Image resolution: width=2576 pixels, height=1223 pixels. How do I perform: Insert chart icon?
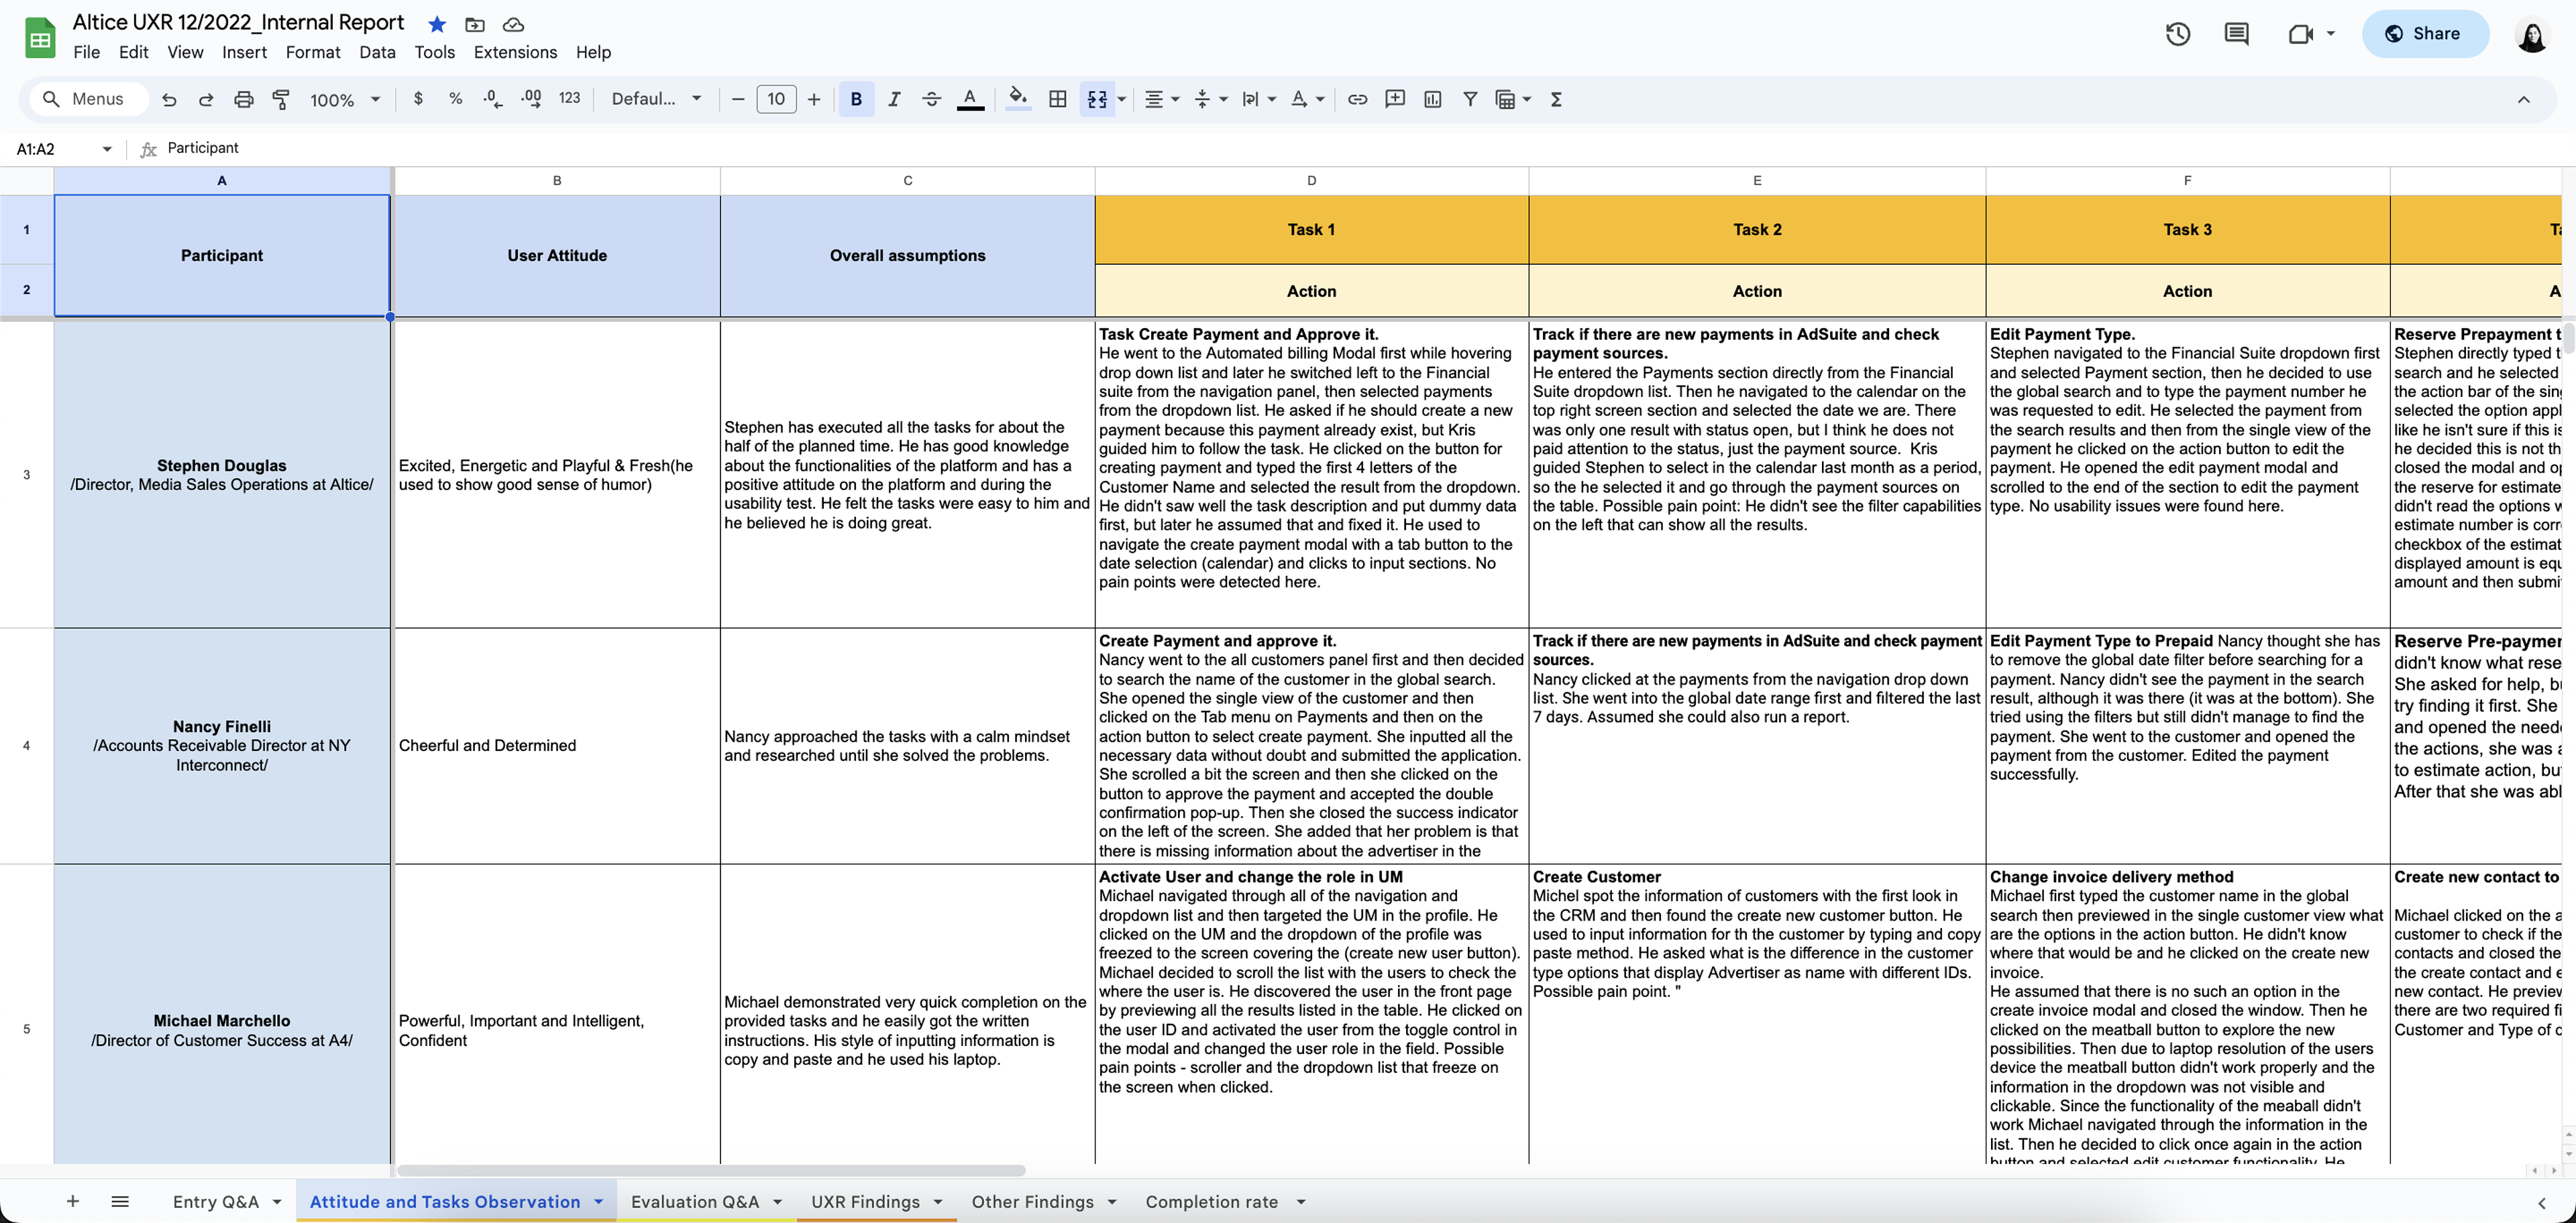(x=1432, y=99)
